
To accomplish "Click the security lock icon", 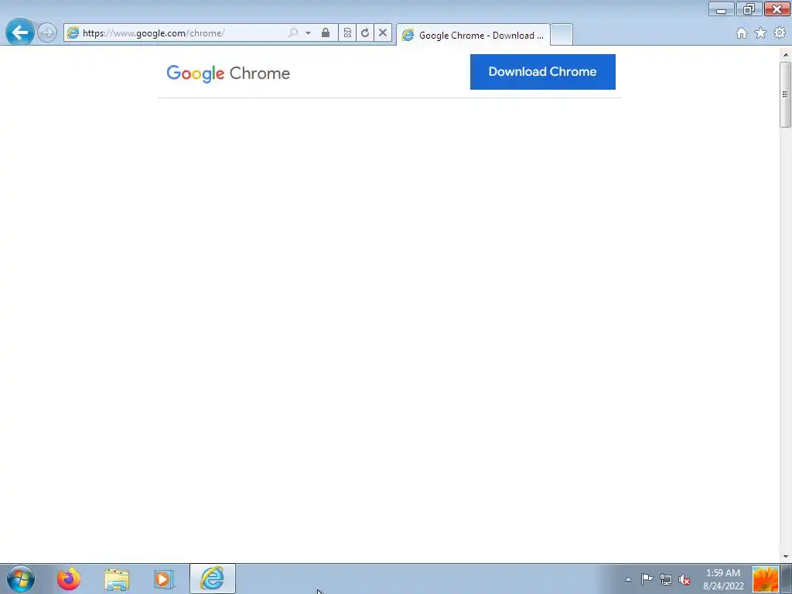I will coord(326,32).
